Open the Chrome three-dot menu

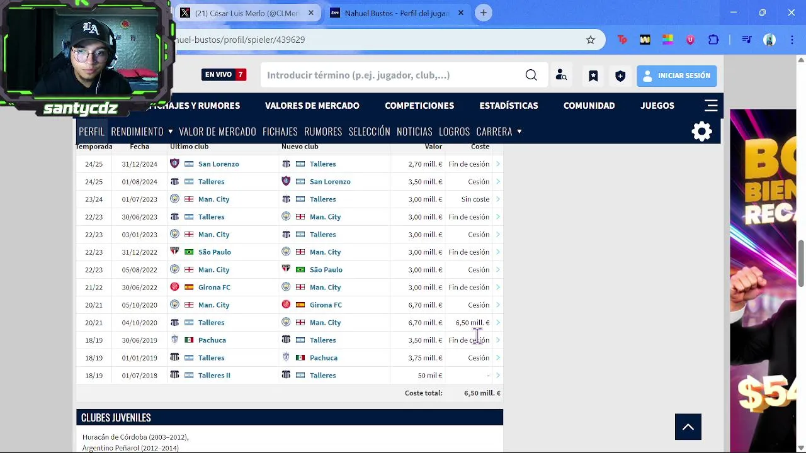pyautogui.click(x=792, y=40)
